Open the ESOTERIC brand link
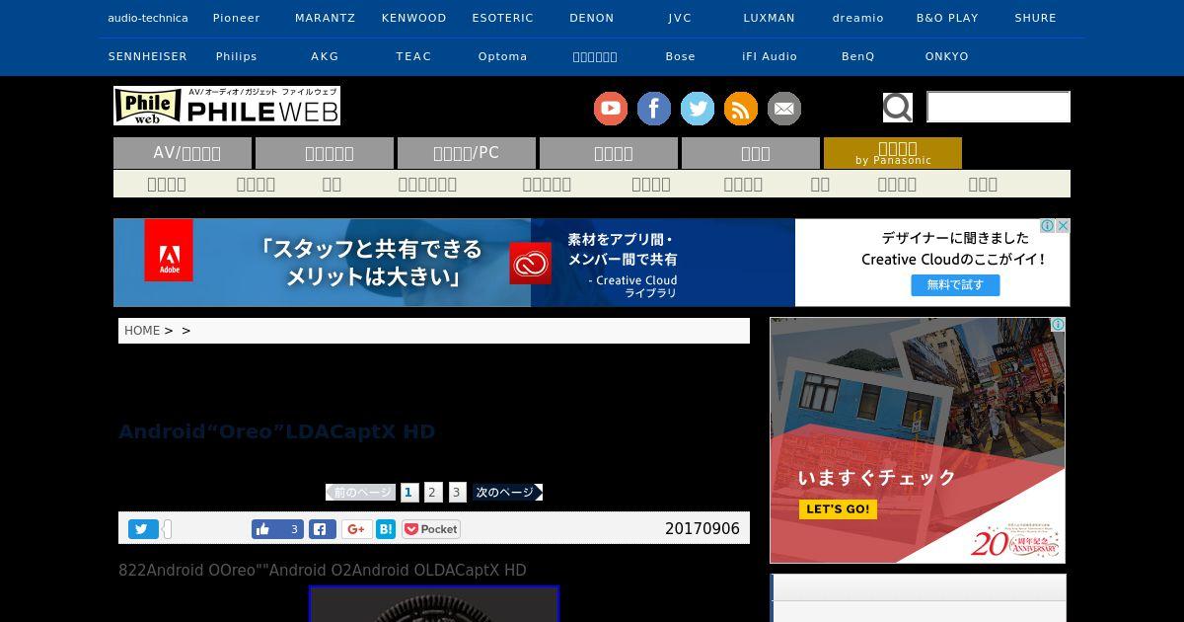 pyautogui.click(x=503, y=18)
